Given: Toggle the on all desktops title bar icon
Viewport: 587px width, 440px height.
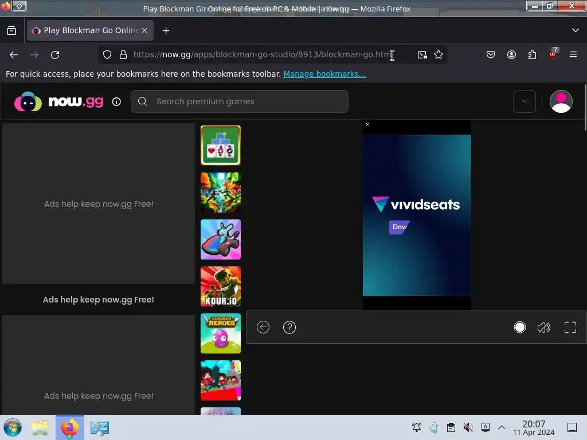Looking at the screenshot, I should click(x=19, y=6).
